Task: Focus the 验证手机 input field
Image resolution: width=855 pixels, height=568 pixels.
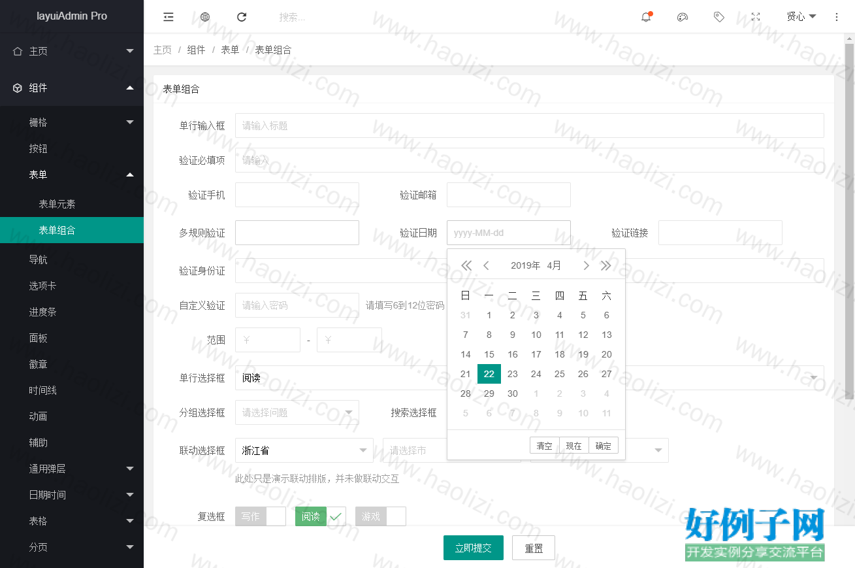Action: click(x=297, y=195)
